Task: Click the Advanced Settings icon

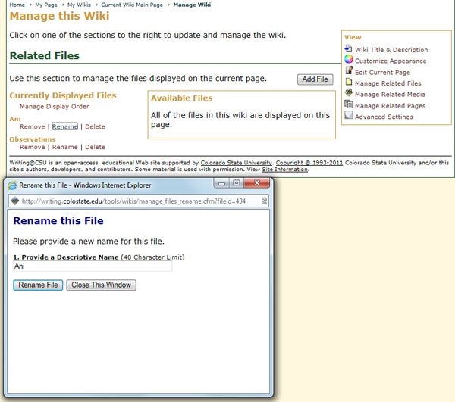Action: tap(348, 116)
